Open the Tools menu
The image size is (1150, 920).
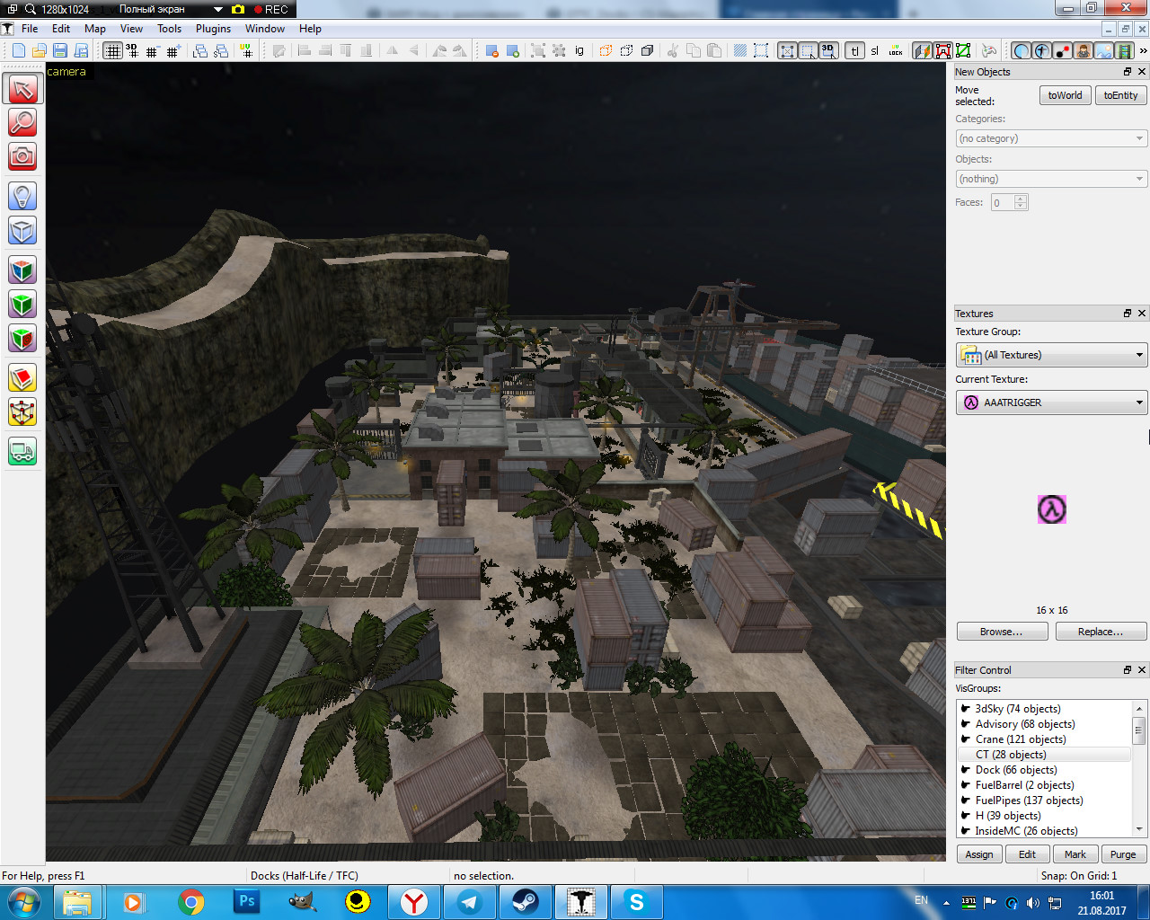pyautogui.click(x=169, y=29)
